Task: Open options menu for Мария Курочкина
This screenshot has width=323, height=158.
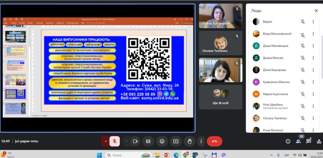Action: coord(313,94)
